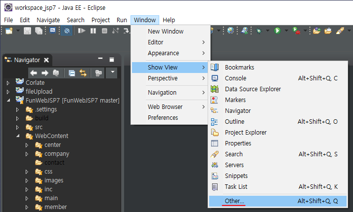This screenshot has width=353, height=212.
Task: Expand the .settings folder
Action: [17, 109]
